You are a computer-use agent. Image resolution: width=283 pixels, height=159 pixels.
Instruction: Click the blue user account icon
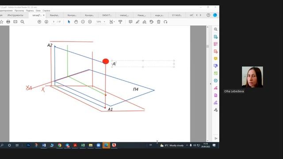(x=215, y=15)
